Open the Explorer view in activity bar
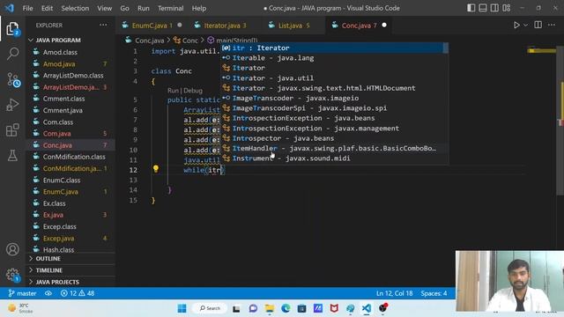Screen dimensions: 564x317 tap(12, 29)
